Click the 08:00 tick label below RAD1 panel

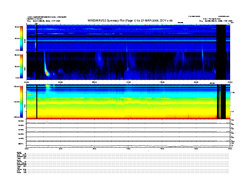[95, 82]
